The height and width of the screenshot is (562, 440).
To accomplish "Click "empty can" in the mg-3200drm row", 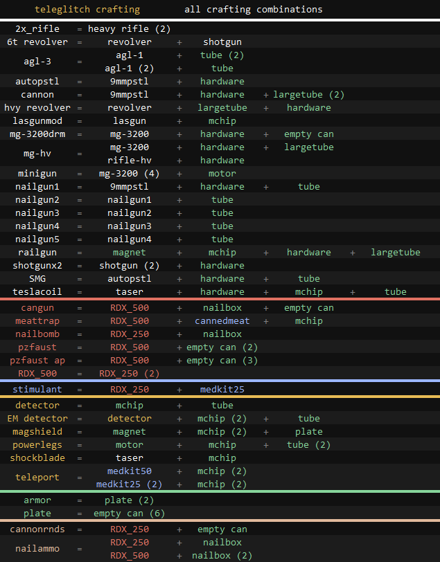I will point(308,134).
